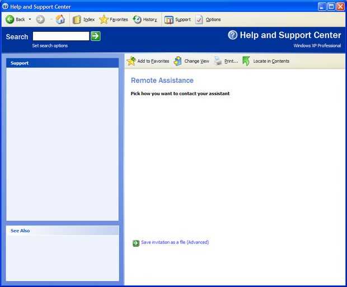Click the title bar help icon

pyautogui.click(x=5, y=7)
